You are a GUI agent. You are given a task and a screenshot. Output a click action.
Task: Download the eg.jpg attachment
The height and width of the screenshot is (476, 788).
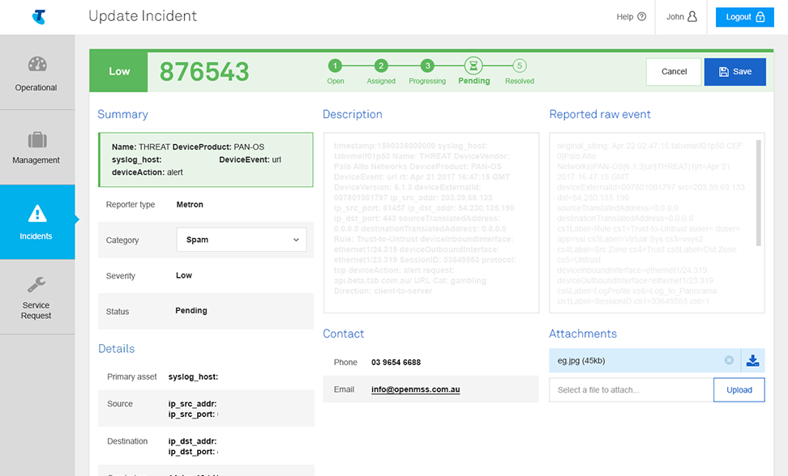(752, 360)
